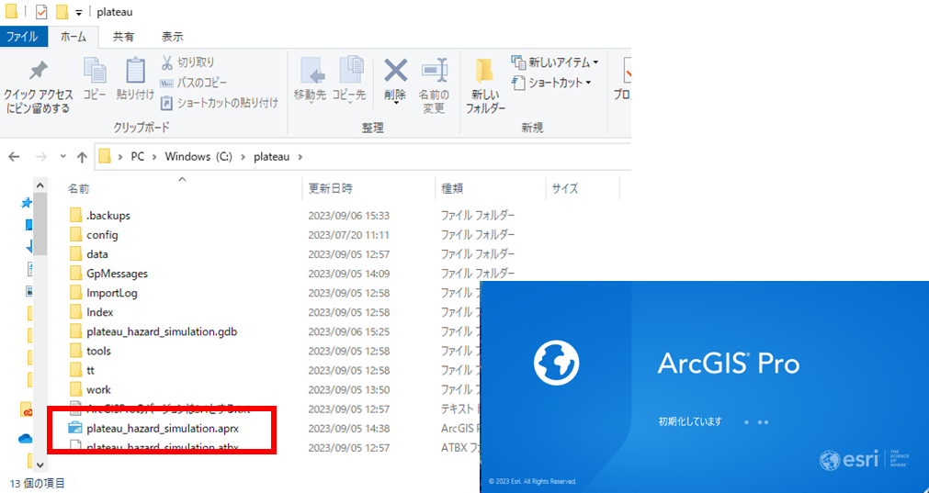Select the tools folder

click(98, 351)
